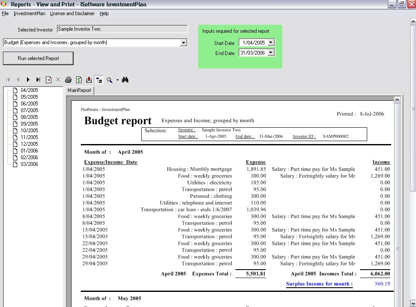Click the ISoftware app icon in title bar
Viewport: 416px width, 307px height.
click(4, 4)
